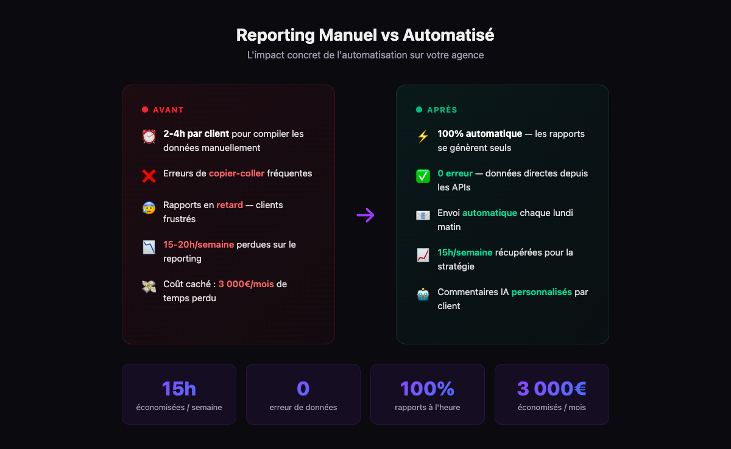Click the red dot next to AVANT
The image size is (731, 449).
pyautogui.click(x=144, y=110)
